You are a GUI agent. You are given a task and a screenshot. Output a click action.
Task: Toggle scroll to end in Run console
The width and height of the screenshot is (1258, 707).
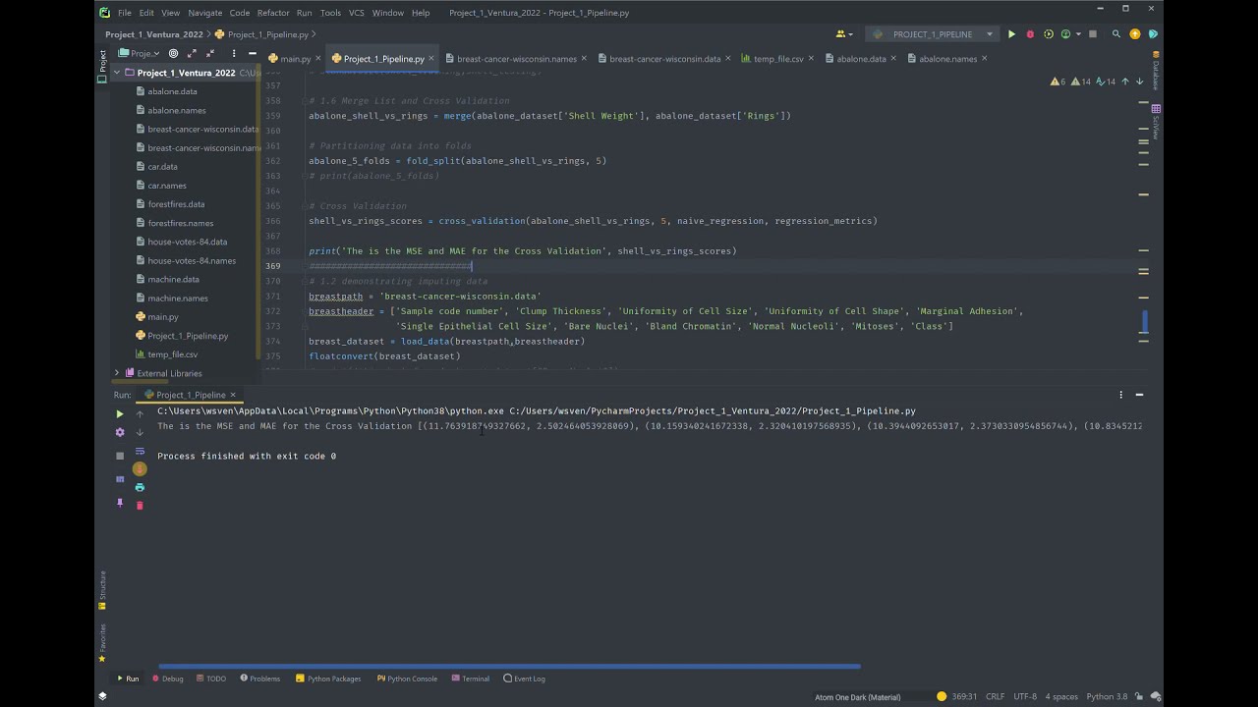tap(140, 469)
